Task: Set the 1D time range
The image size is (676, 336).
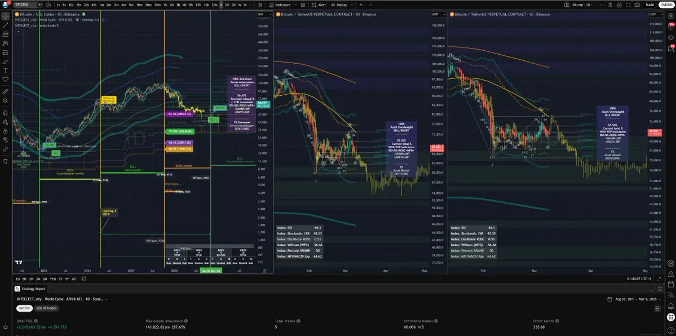Action: pyautogui.click(x=18, y=279)
